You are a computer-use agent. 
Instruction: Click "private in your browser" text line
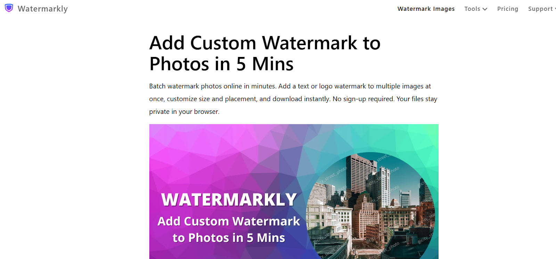(x=184, y=112)
